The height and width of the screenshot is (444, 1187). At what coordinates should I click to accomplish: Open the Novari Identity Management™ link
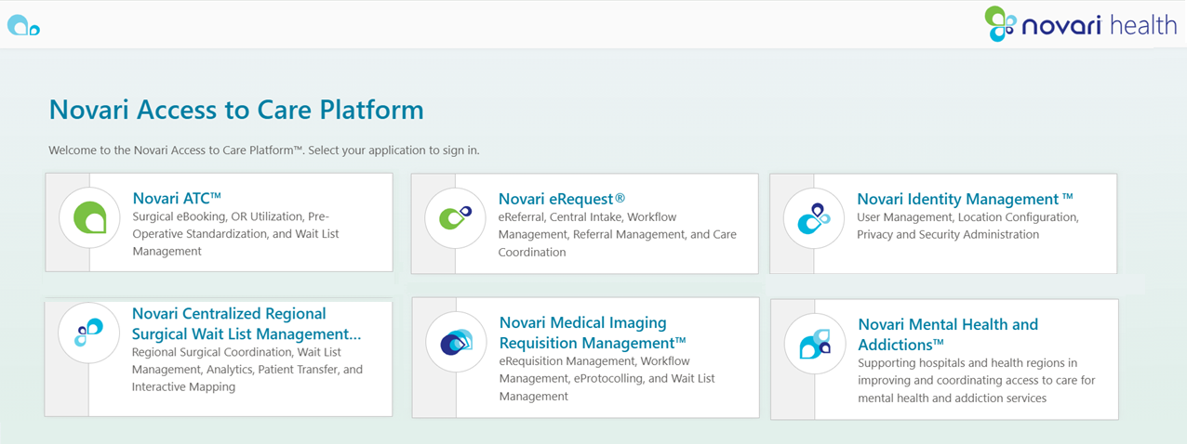[965, 199]
